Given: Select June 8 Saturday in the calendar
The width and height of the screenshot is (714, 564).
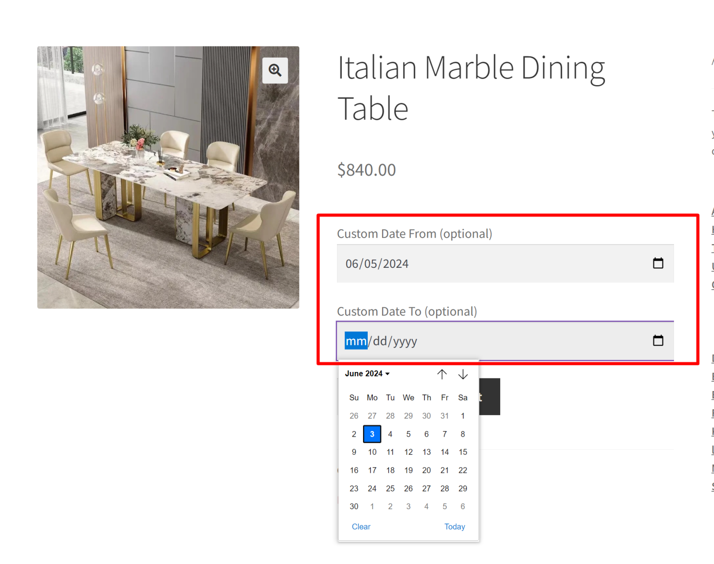Looking at the screenshot, I should [463, 434].
